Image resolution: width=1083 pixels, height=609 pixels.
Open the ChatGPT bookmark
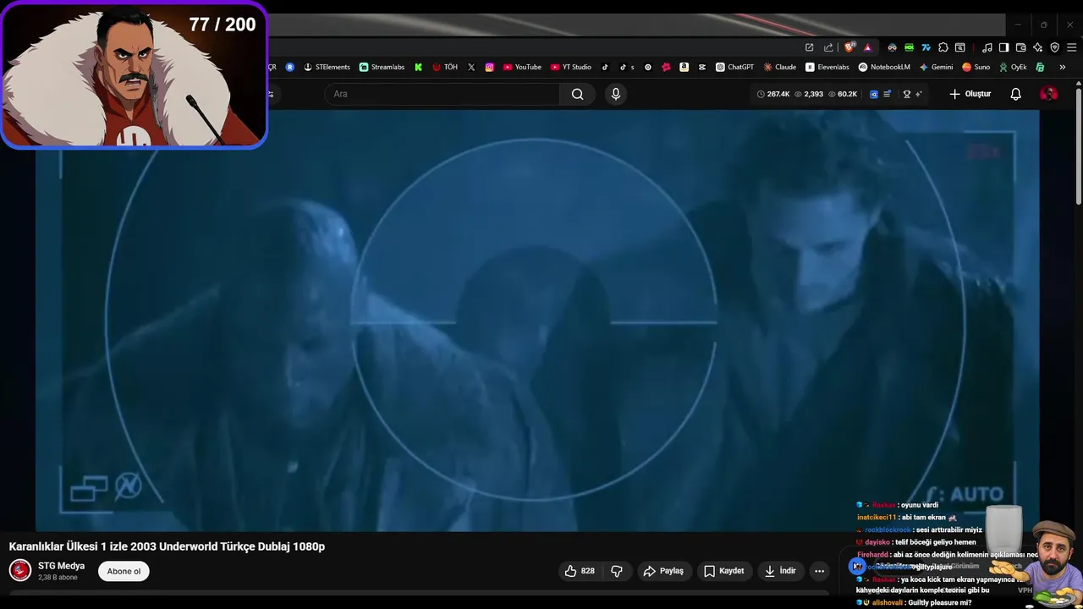pos(734,67)
